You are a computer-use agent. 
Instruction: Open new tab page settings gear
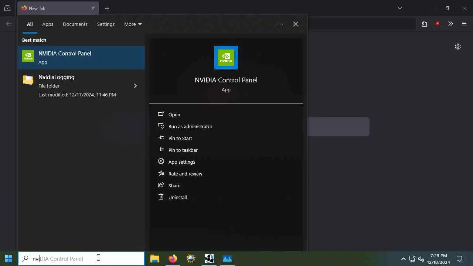[458, 47]
